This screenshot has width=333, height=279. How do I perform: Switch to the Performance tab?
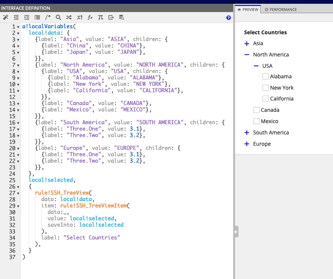281,9
